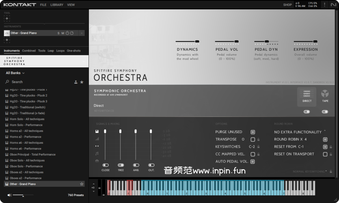Click the velocity bars icon in mixer
This screenshot has height=203, width=339.
point(97,139)
